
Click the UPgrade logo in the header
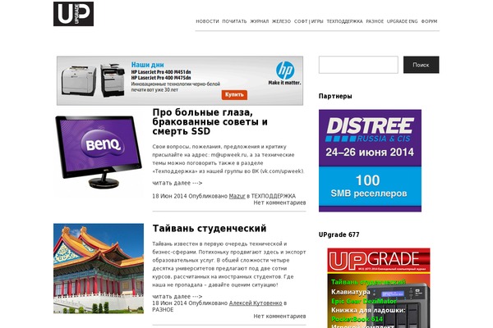click(74, 14)
